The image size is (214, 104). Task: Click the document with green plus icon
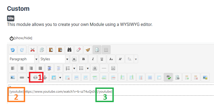pos(187,77)
